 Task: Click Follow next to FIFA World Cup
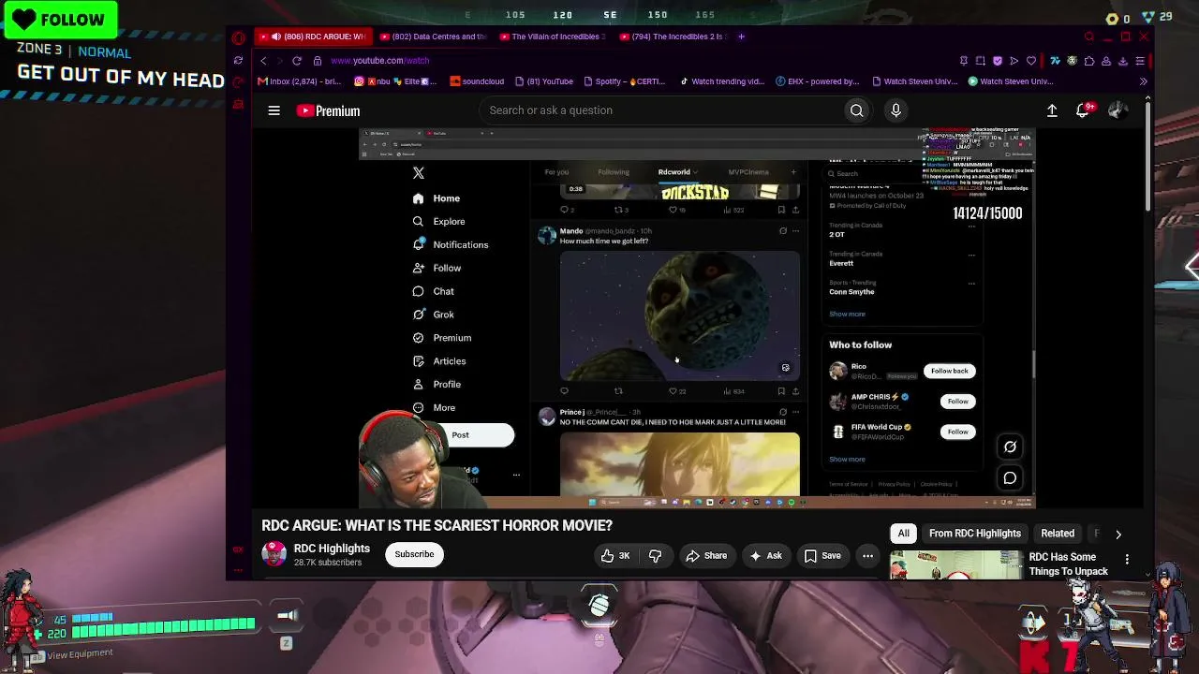coord(957,432)
